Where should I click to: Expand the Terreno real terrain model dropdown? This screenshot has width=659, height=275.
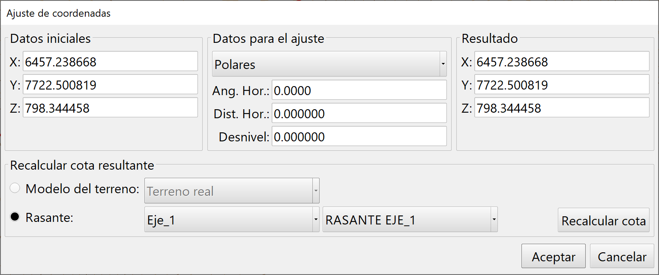pos(231,191)
